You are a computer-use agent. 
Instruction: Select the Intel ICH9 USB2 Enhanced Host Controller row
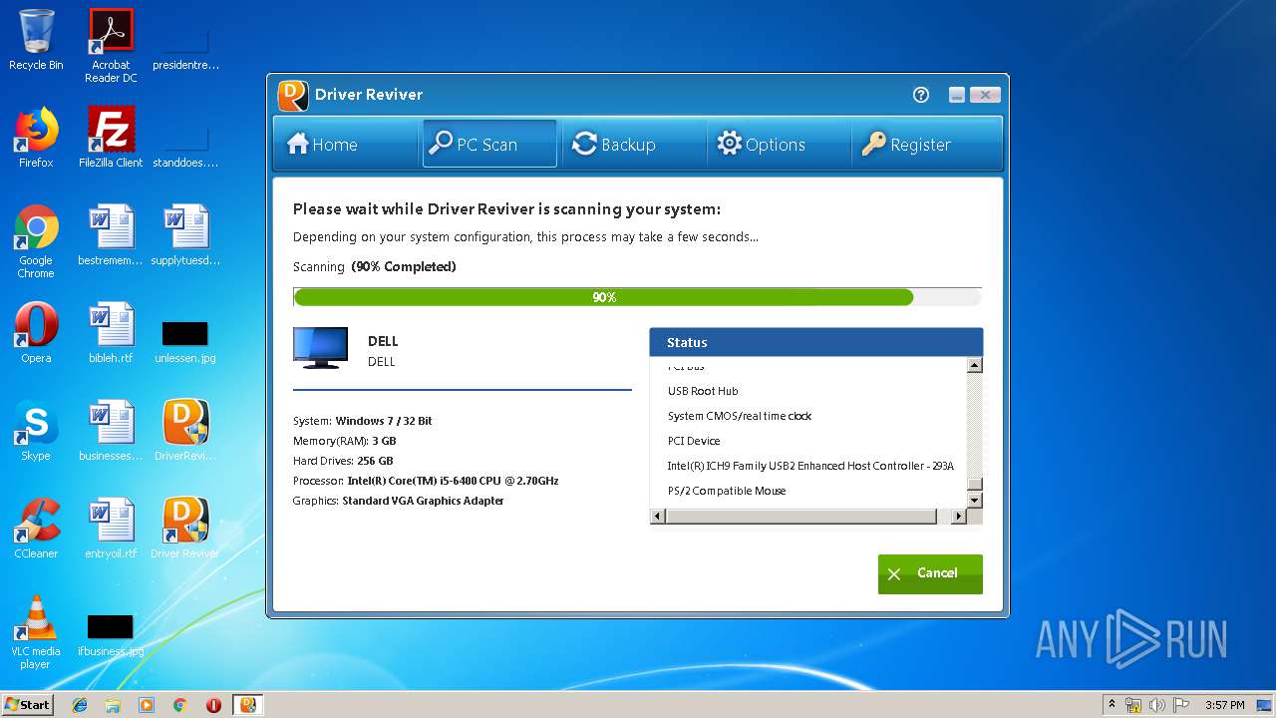click(x=810, y=466)
